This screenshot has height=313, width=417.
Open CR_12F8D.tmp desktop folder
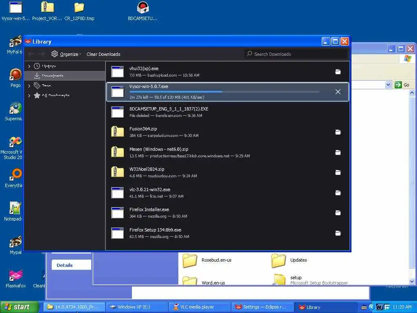pos(79,11)
